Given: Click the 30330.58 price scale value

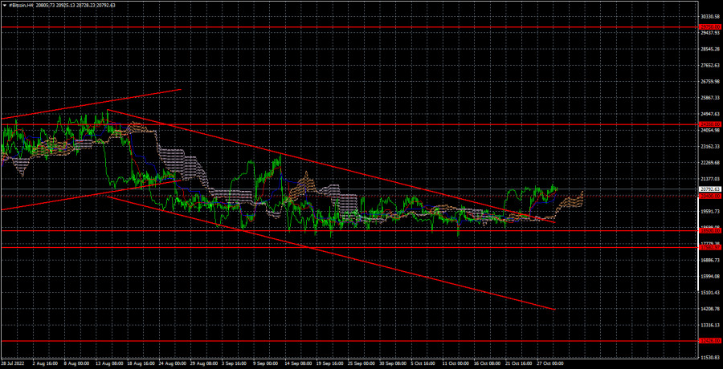Looking at the screenshot, I should [710, 17].
